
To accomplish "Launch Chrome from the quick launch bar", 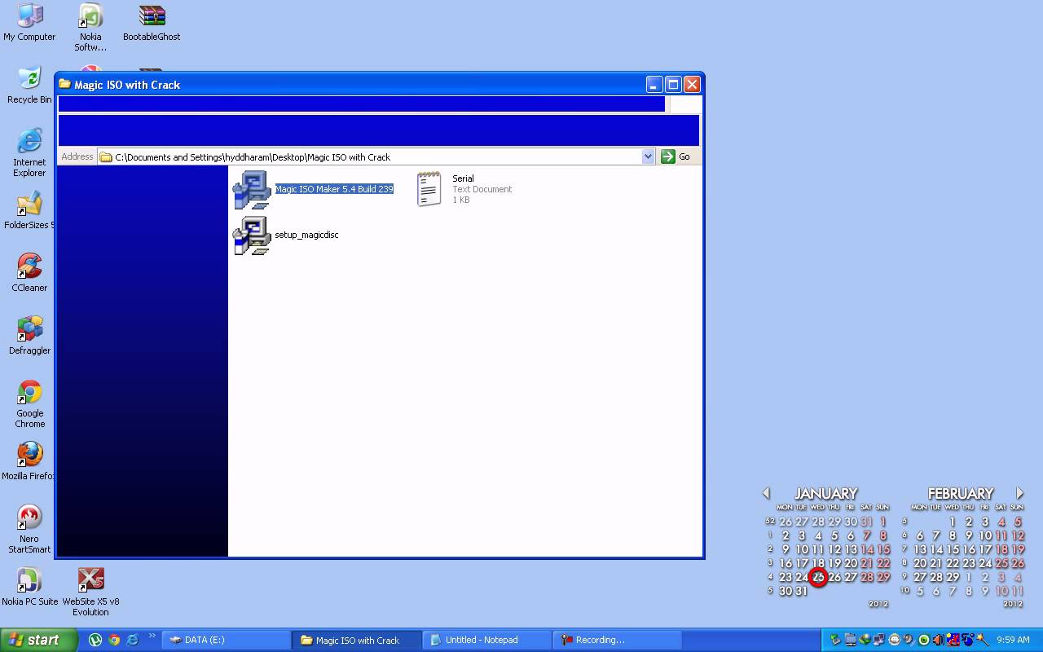I will tap(114, 640).
